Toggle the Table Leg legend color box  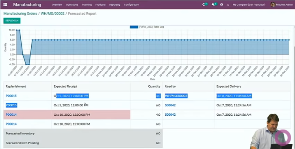click(x=134, y=27)
